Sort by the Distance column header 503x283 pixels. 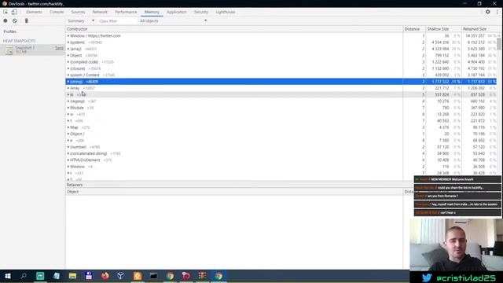[x=414, y=29]
